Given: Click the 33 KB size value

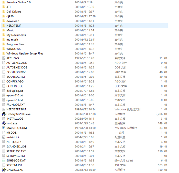Looking at the screenshot, I should pos(163,128).
